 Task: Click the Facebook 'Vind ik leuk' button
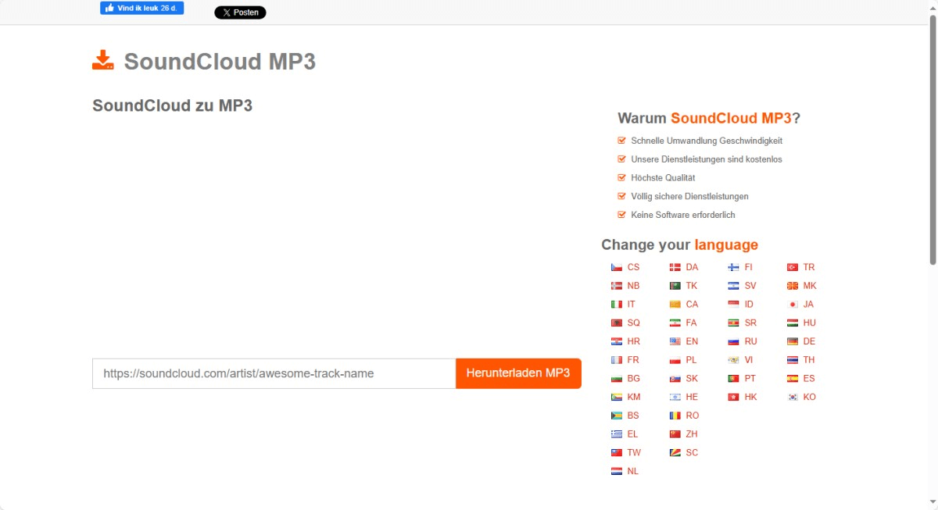[141, 9]
